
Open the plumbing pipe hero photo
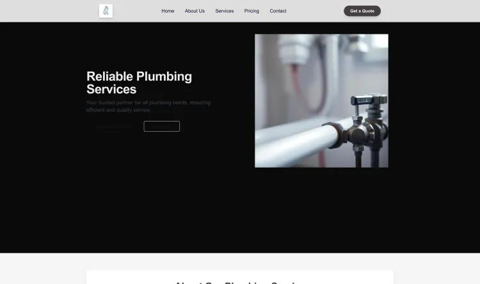point(321,100)
